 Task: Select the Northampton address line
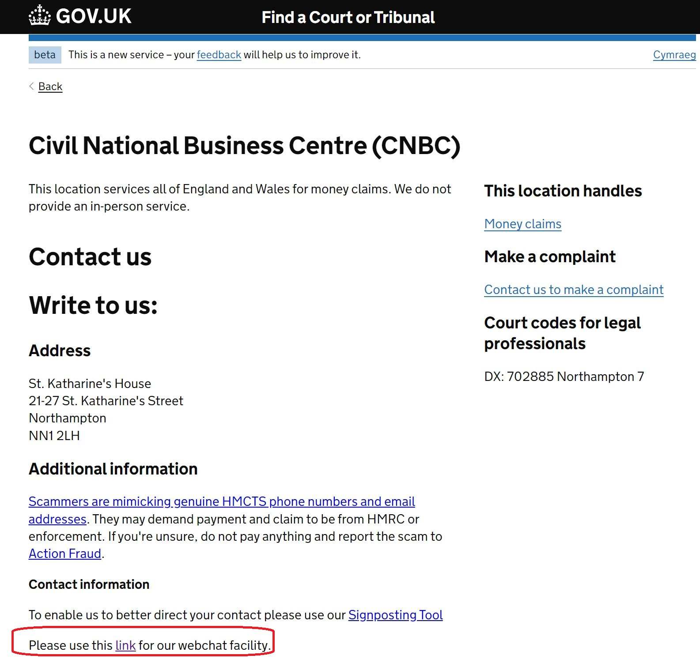pyautogui.click(x=68, y=418)
